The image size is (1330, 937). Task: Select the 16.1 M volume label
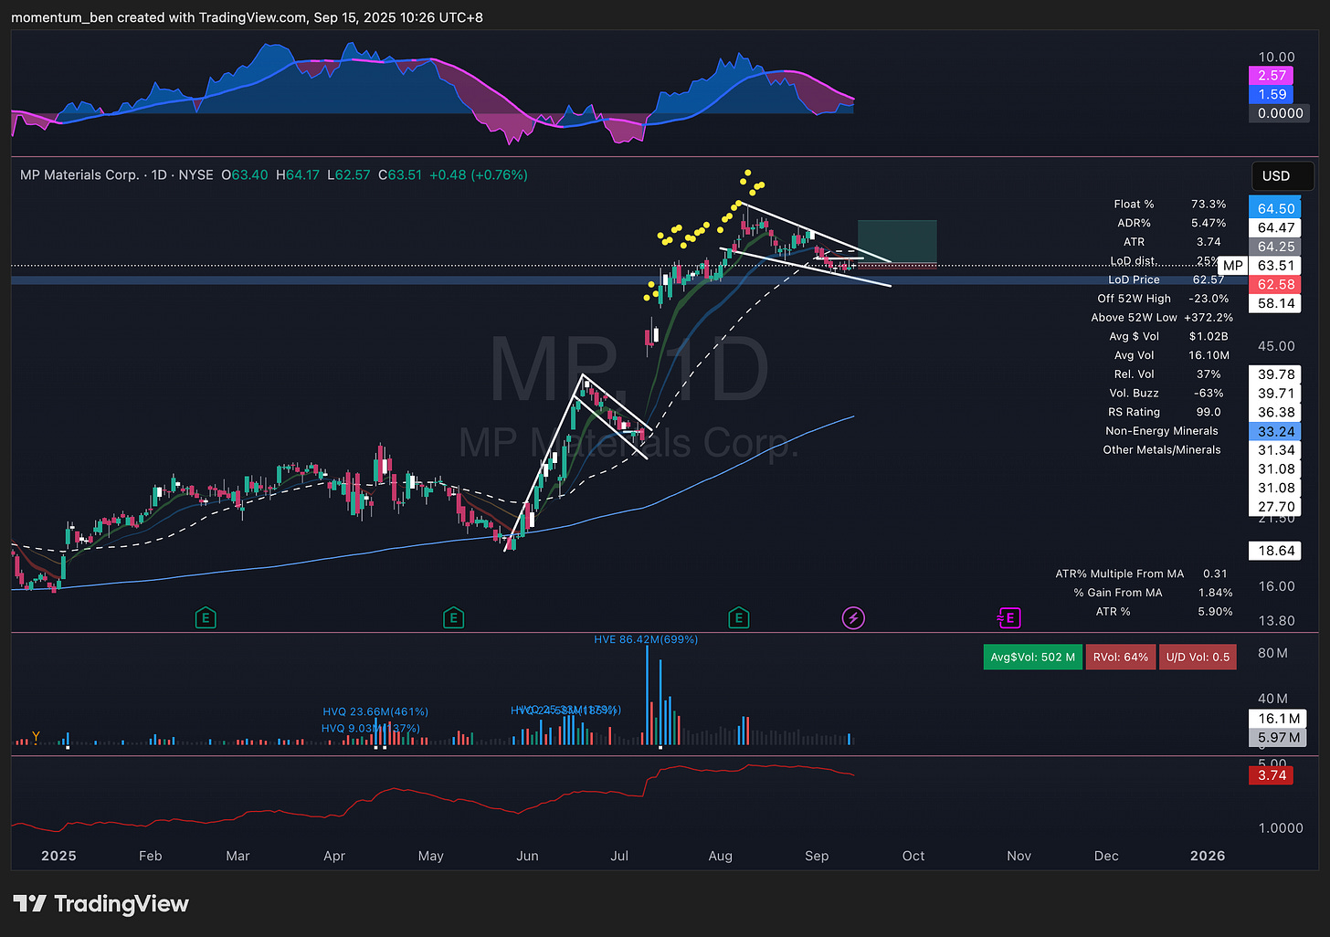1278,719
